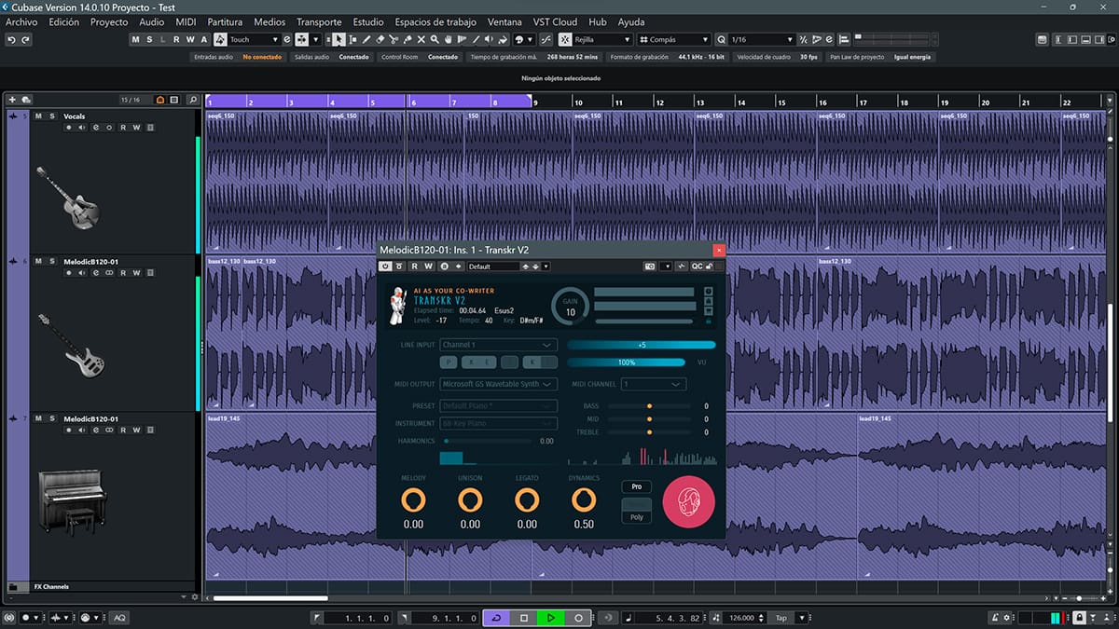
Task: Click the Harmonics slider handle
Action: pyautogui.click(x=447, y=441)
